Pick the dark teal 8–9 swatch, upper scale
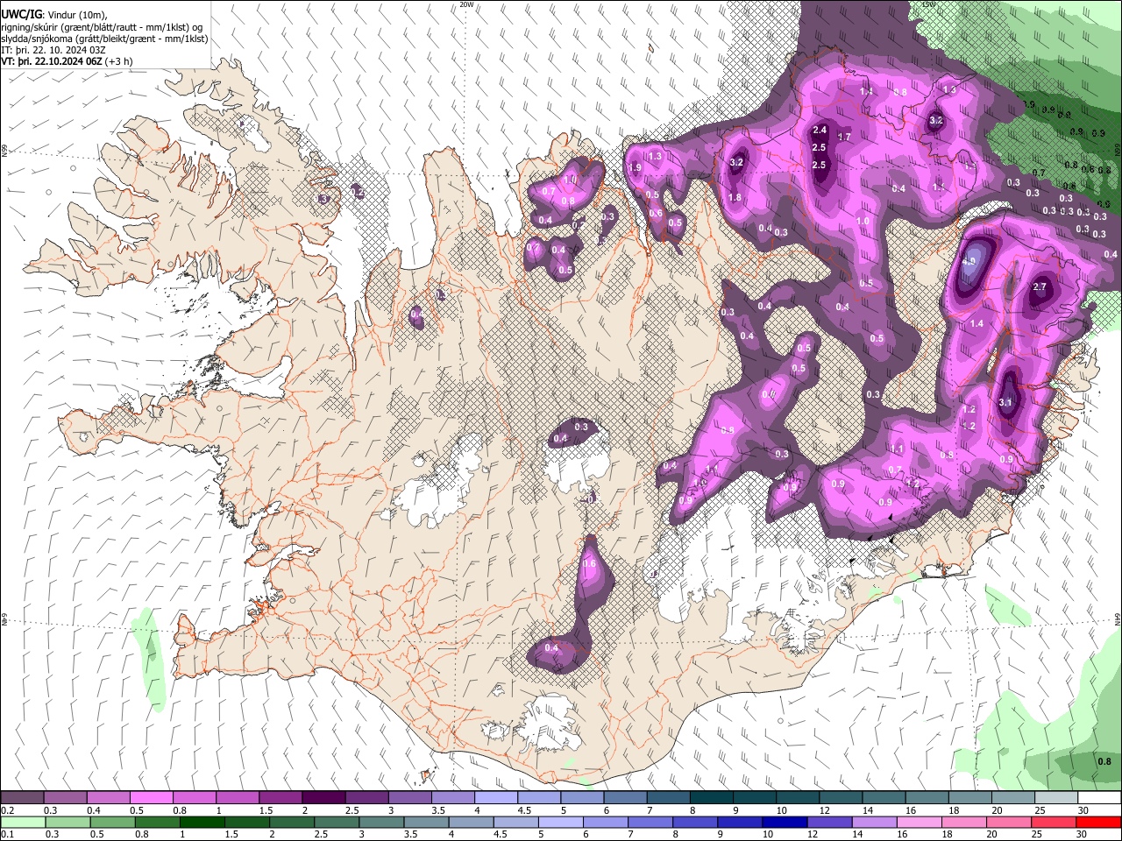 click(712, 798)
